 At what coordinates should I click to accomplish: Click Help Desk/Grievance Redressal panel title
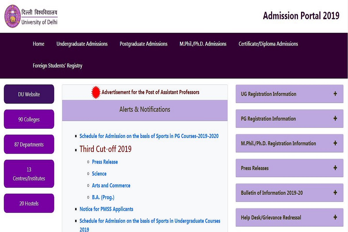[x=271, y=217]
